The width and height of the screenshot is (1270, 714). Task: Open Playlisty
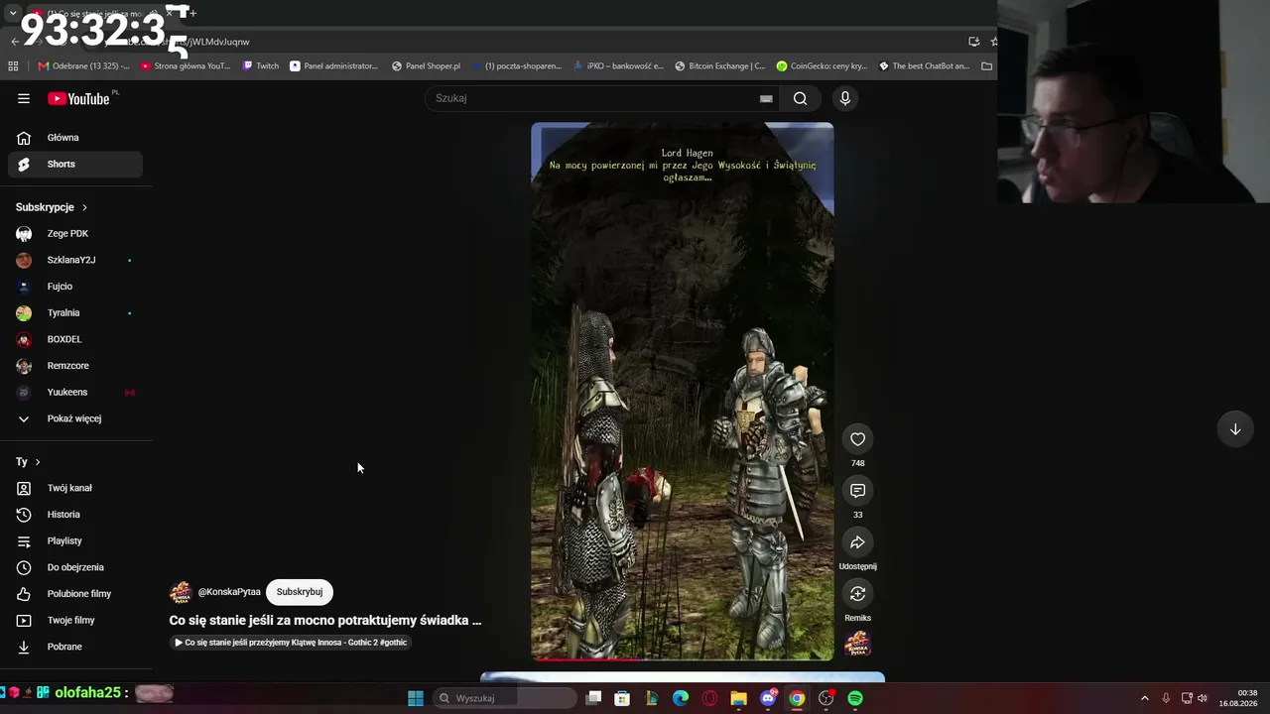[x=75, y=541]
